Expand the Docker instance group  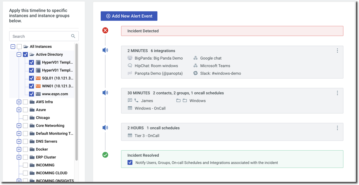[x=19, y=149]
